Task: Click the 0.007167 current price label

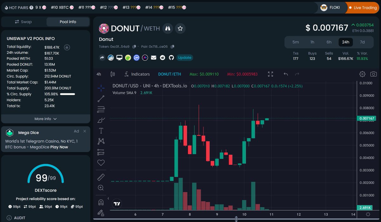Action: coord(367,118)
